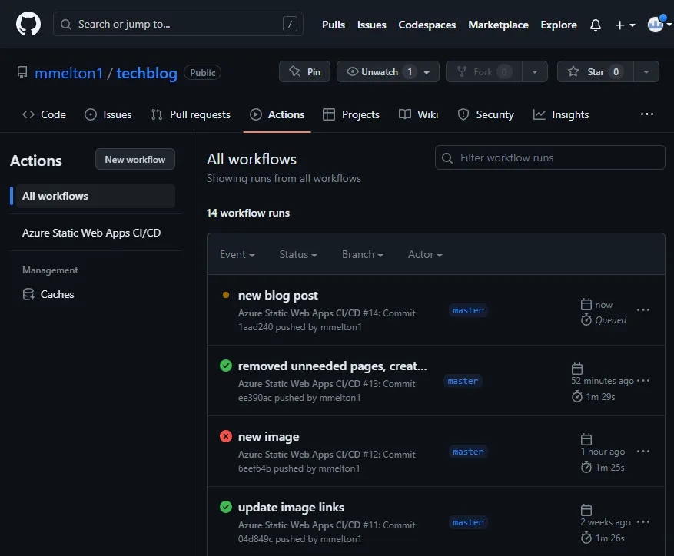Image resolution: width=674 pixels, height=556 pixels.
Task: Click the '2 weeks ago' timestamp on run #11
Action: click(606, 522)
